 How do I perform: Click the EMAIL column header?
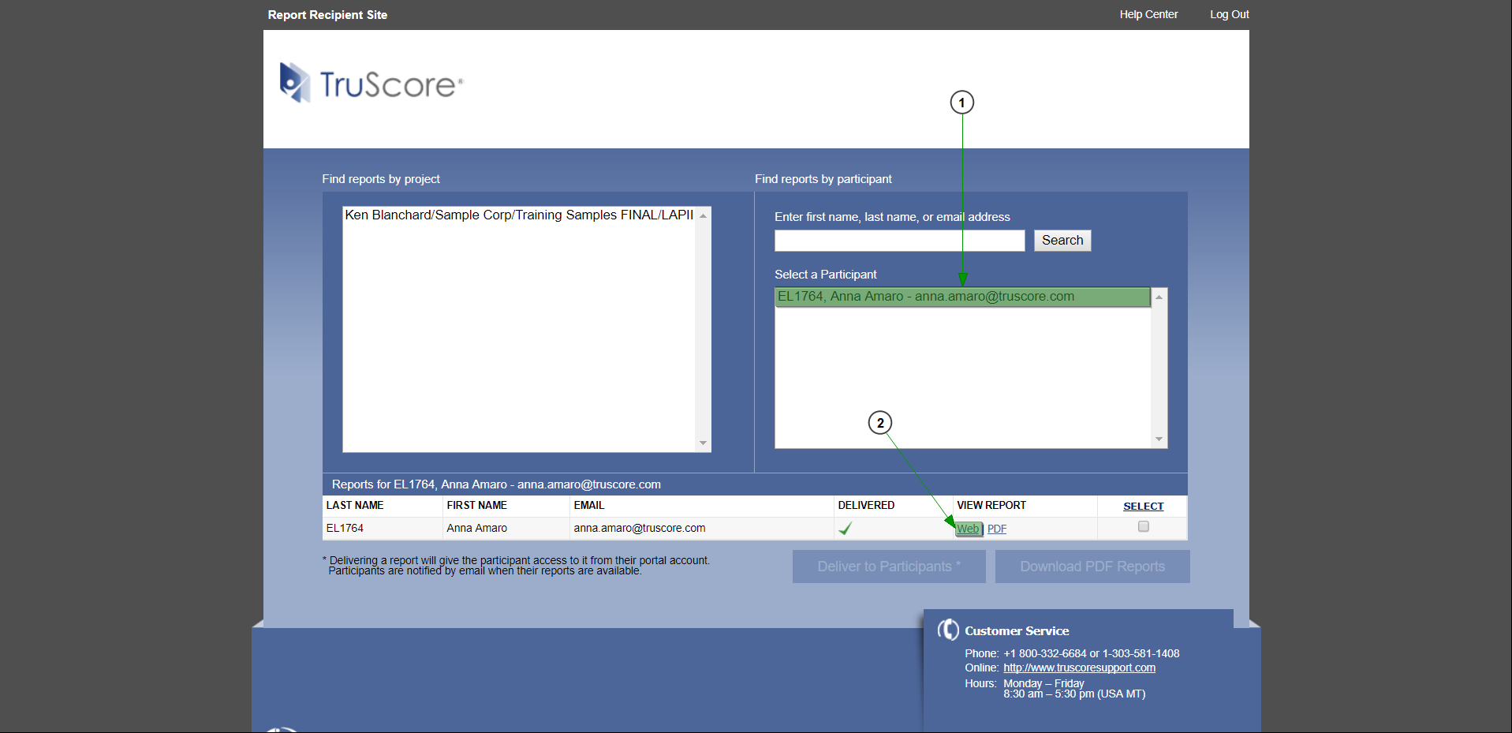[588, 506]
